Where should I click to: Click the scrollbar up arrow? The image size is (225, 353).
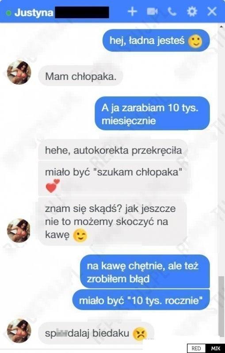pos(221,27)
